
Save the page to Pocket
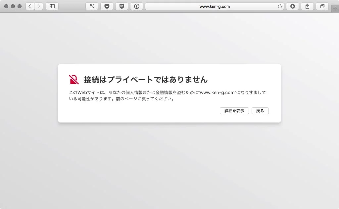click(x=107, y=6)
